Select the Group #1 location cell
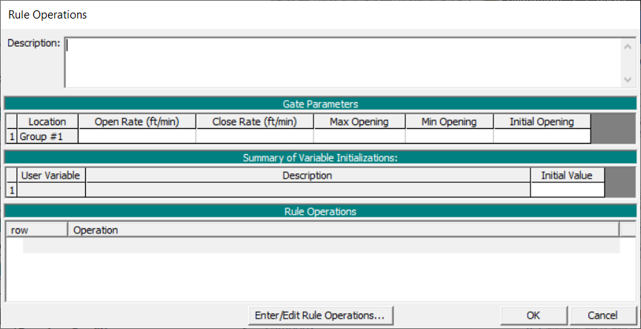The width and height of the screenshot is (641, 329). 47,136
